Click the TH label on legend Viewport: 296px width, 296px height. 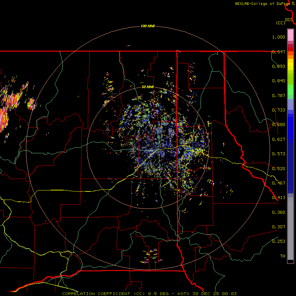click(283, 256)
